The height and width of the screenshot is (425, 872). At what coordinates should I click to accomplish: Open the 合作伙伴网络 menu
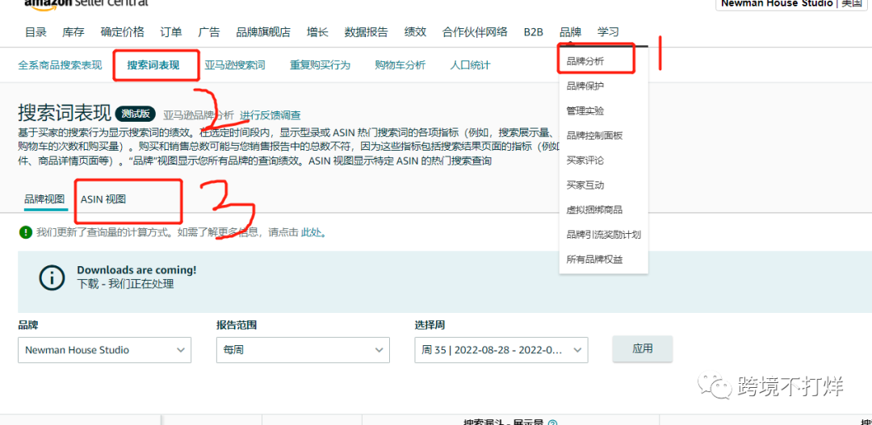tap(475, 31)
